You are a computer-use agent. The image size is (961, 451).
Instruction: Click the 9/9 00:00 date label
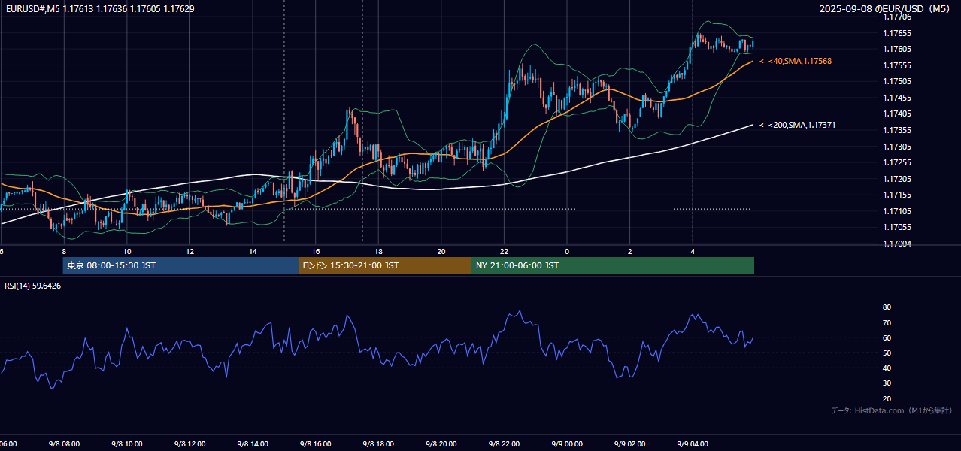[x=567, y=444]
